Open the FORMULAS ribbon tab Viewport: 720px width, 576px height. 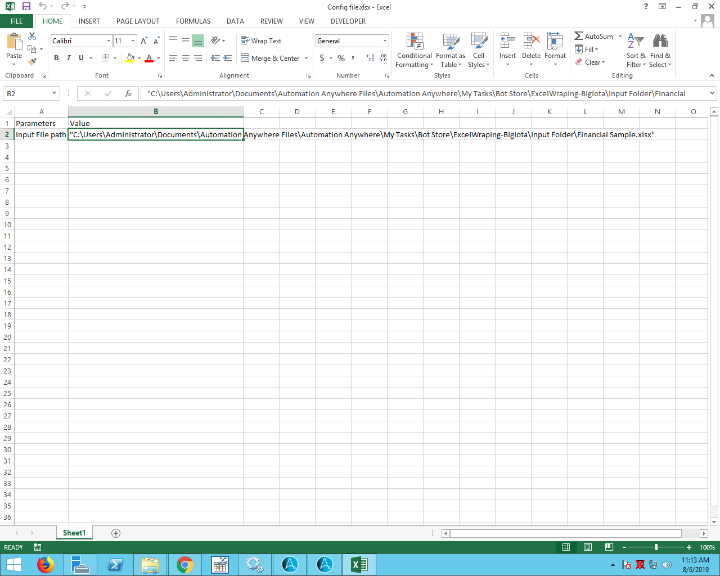(193, 21)
